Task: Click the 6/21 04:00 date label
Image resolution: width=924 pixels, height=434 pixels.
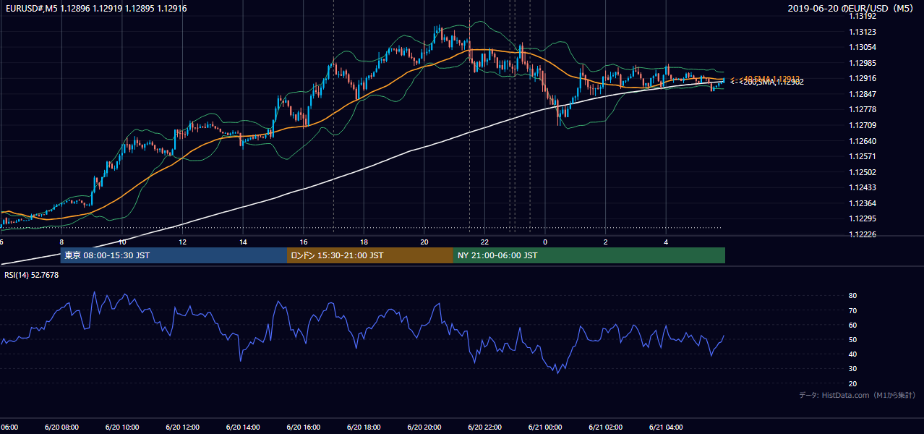Action: (x=666, y=427)
